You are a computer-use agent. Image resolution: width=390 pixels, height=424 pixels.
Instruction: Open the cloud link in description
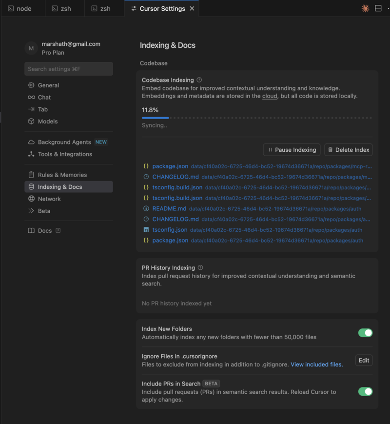click(x=270, y=96)
